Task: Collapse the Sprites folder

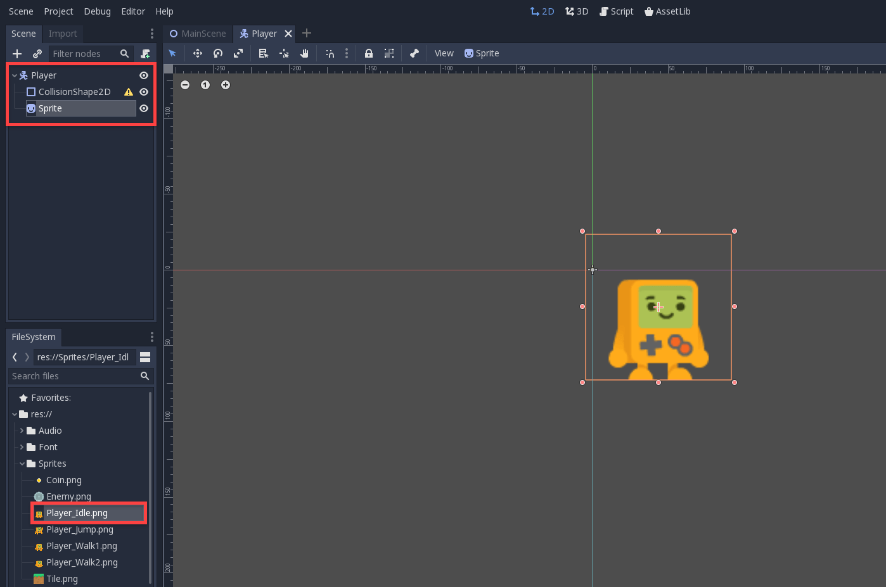Action: tap(22, 464)
